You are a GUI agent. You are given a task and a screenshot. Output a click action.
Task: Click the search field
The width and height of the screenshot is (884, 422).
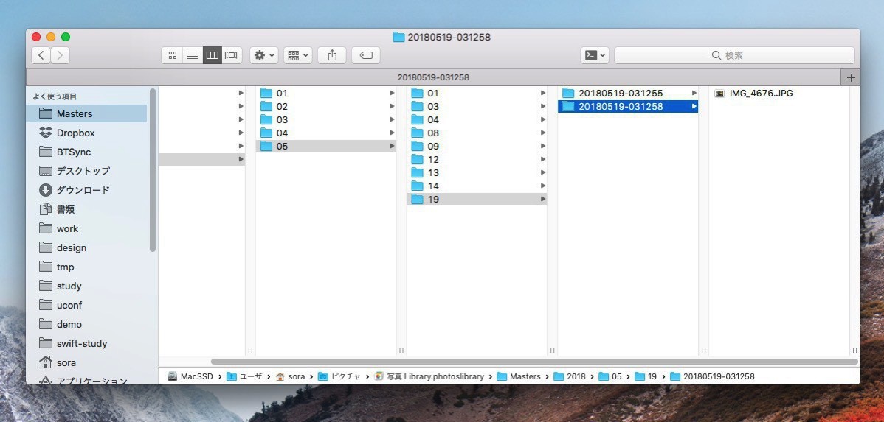(734, 55)
